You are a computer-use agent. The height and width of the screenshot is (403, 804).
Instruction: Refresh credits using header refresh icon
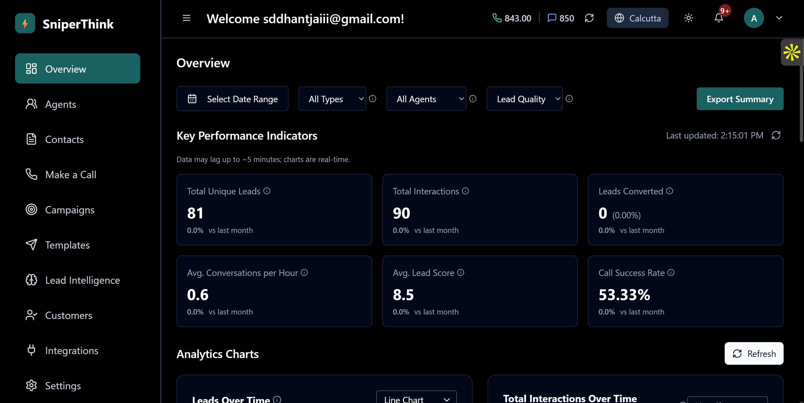click(589, 18)
